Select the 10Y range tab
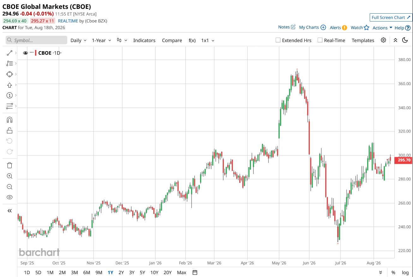 154,273
